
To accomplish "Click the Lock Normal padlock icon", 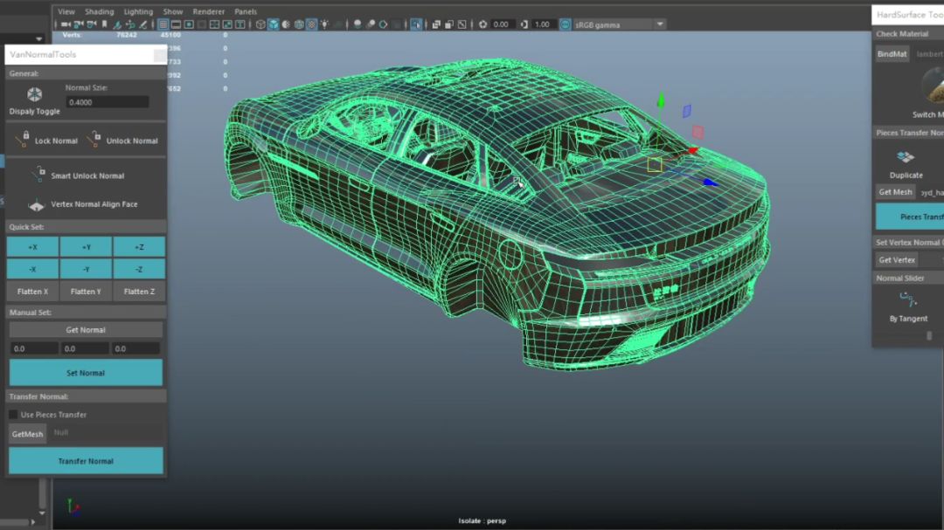I will tap(22, 140).
